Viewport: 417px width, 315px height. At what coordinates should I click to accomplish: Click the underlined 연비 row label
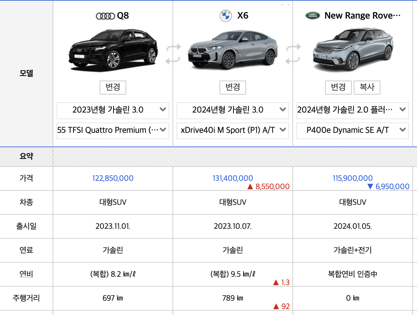(26, 274)
